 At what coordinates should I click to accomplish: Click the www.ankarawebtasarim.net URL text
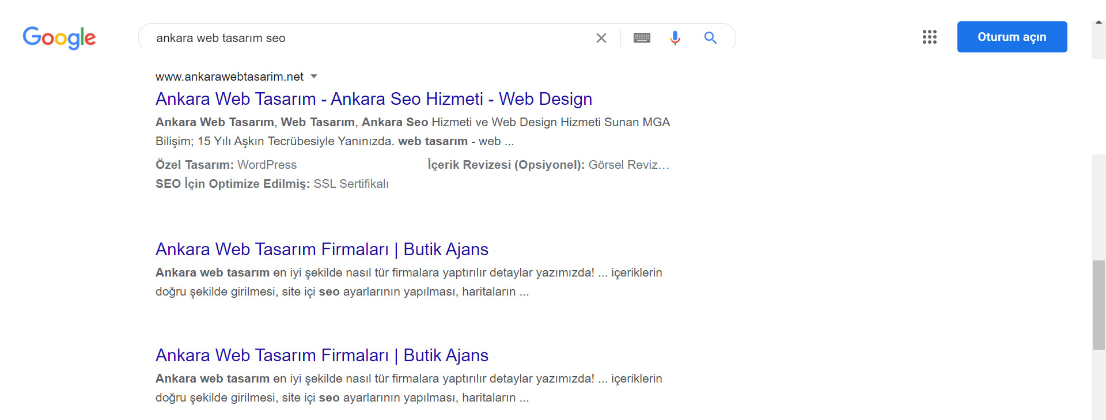229,77
